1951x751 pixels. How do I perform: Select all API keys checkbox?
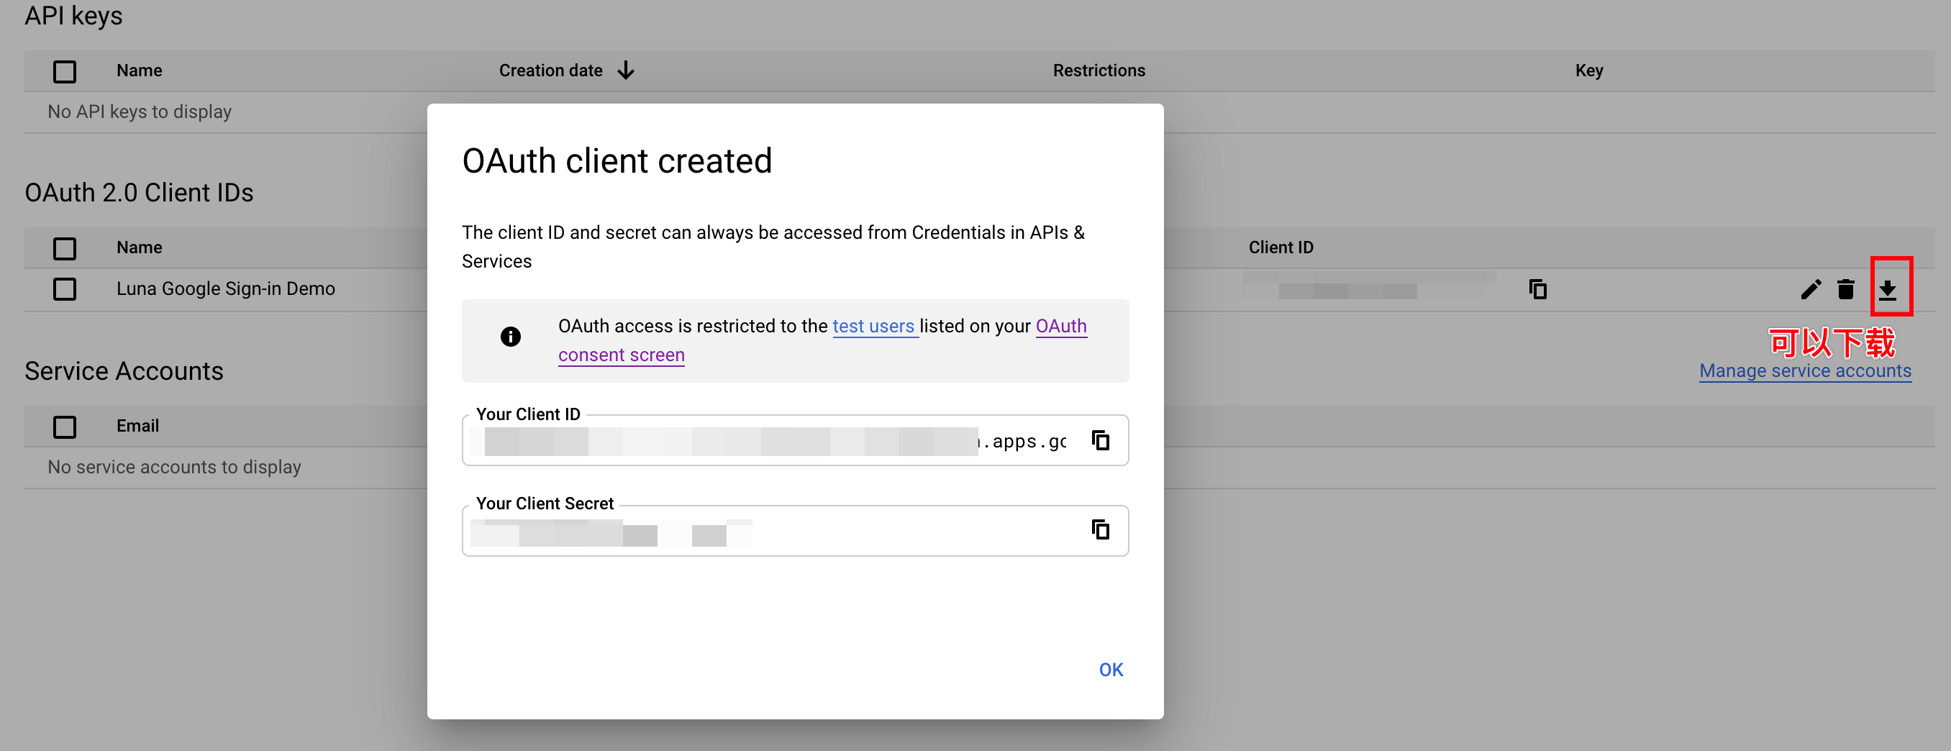pos(64,71)
